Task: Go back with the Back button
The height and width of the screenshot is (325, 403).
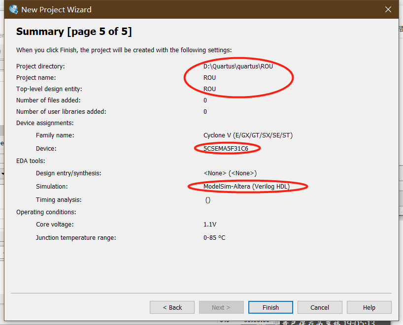Action: click(x=172, y=307)
